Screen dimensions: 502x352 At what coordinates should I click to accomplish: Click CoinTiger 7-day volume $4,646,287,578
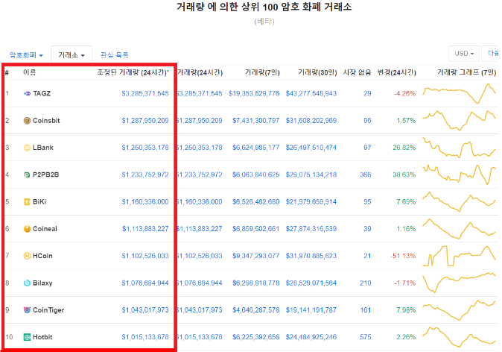click(x=255, y=310)
